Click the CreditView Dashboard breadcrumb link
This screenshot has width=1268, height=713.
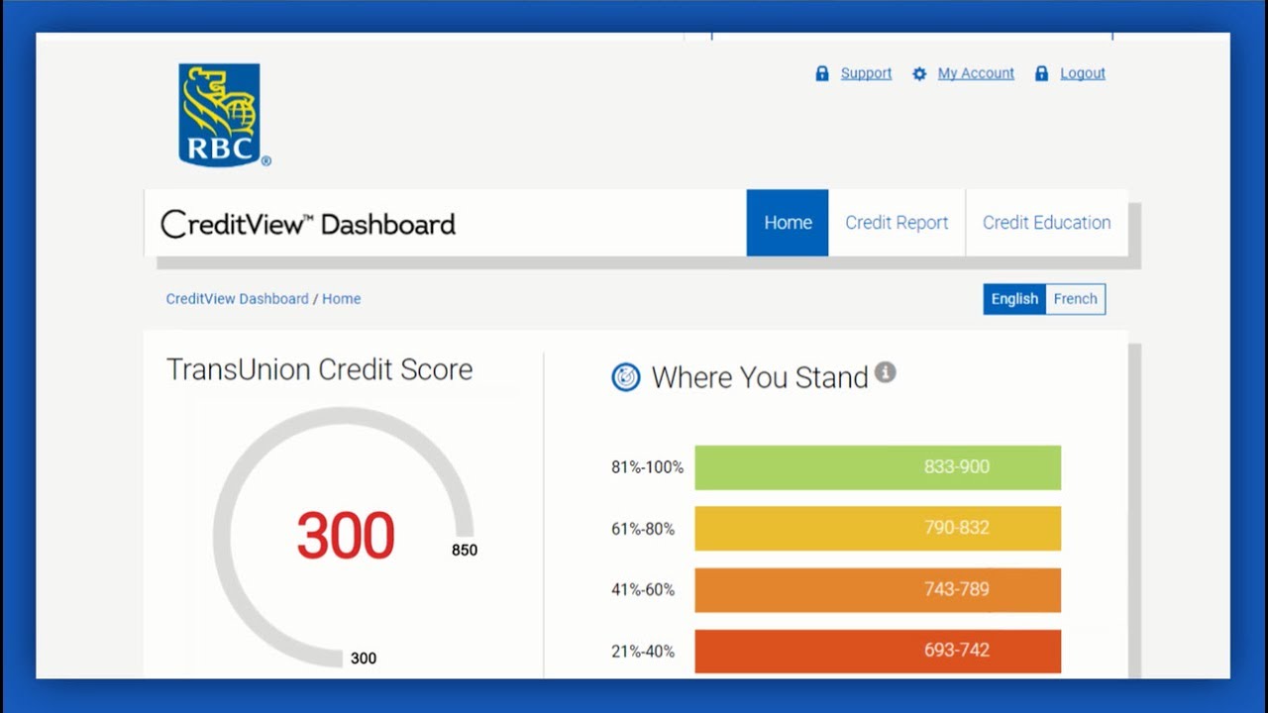click(237, 298)
